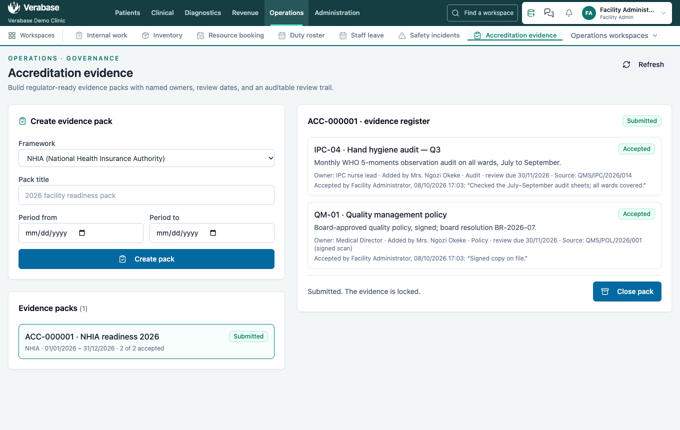Screen dimensions: 680x430
Task: Click the 'Submitted. The evidence is locked.' text
Action: click(364, 291)
